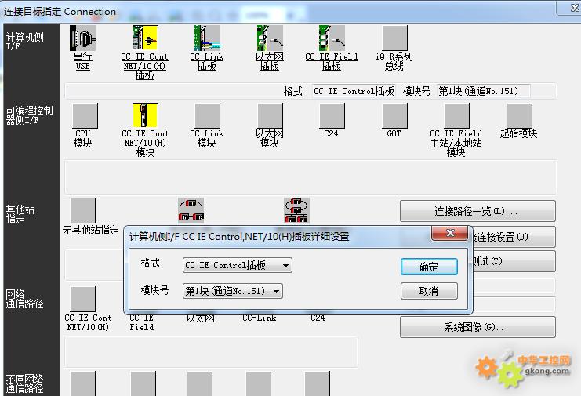Select the iQ-R系列总线 icon
Viewport: 581px width, 396px height.
[x=394, y=38]
